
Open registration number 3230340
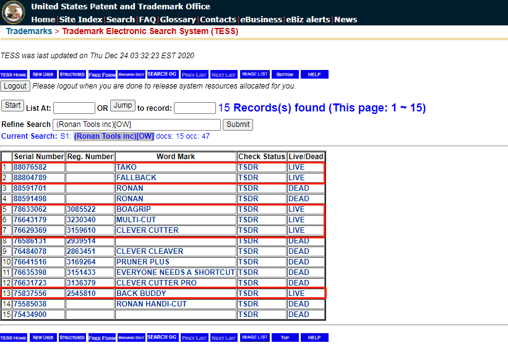(x=81, y=220)
